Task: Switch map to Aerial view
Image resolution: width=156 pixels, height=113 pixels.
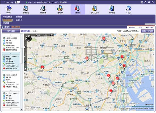Action: click(45, 35)
